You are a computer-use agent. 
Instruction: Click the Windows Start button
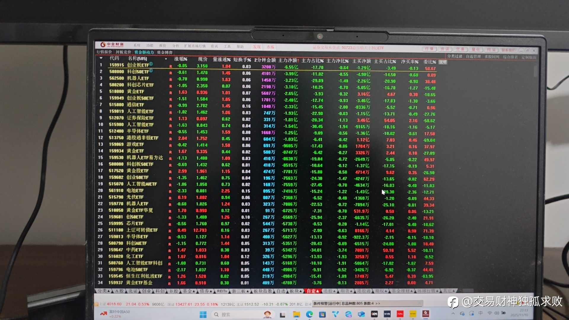(x=203, y=314)
